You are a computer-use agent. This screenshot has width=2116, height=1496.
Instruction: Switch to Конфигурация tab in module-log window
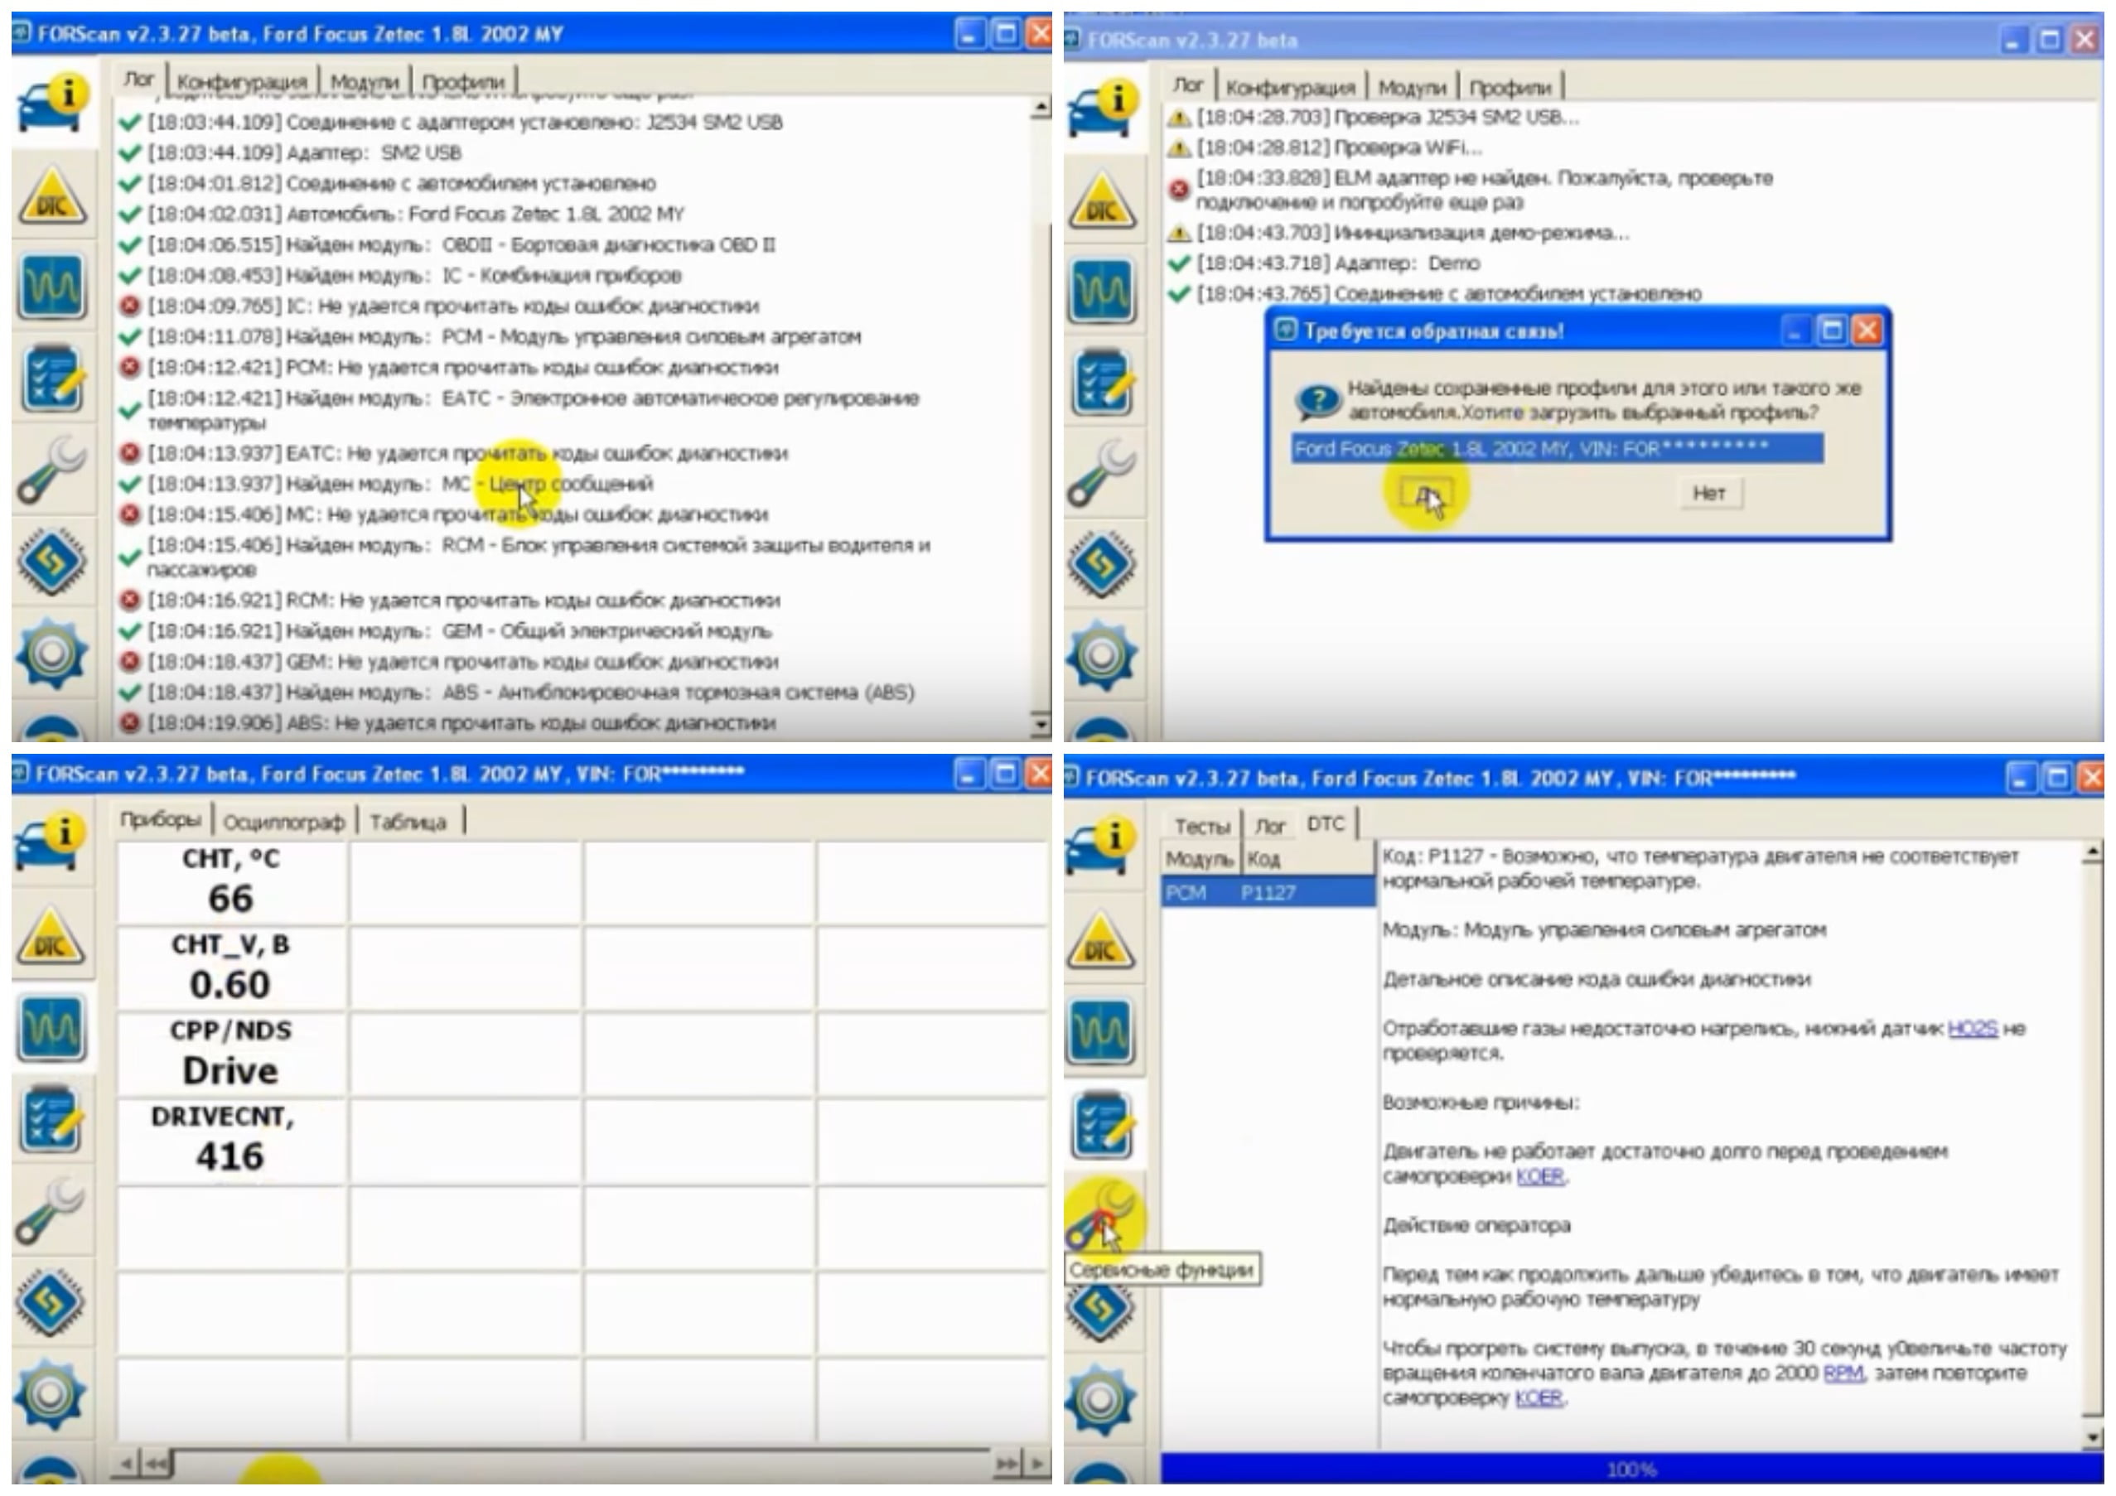tap(243, 81)
